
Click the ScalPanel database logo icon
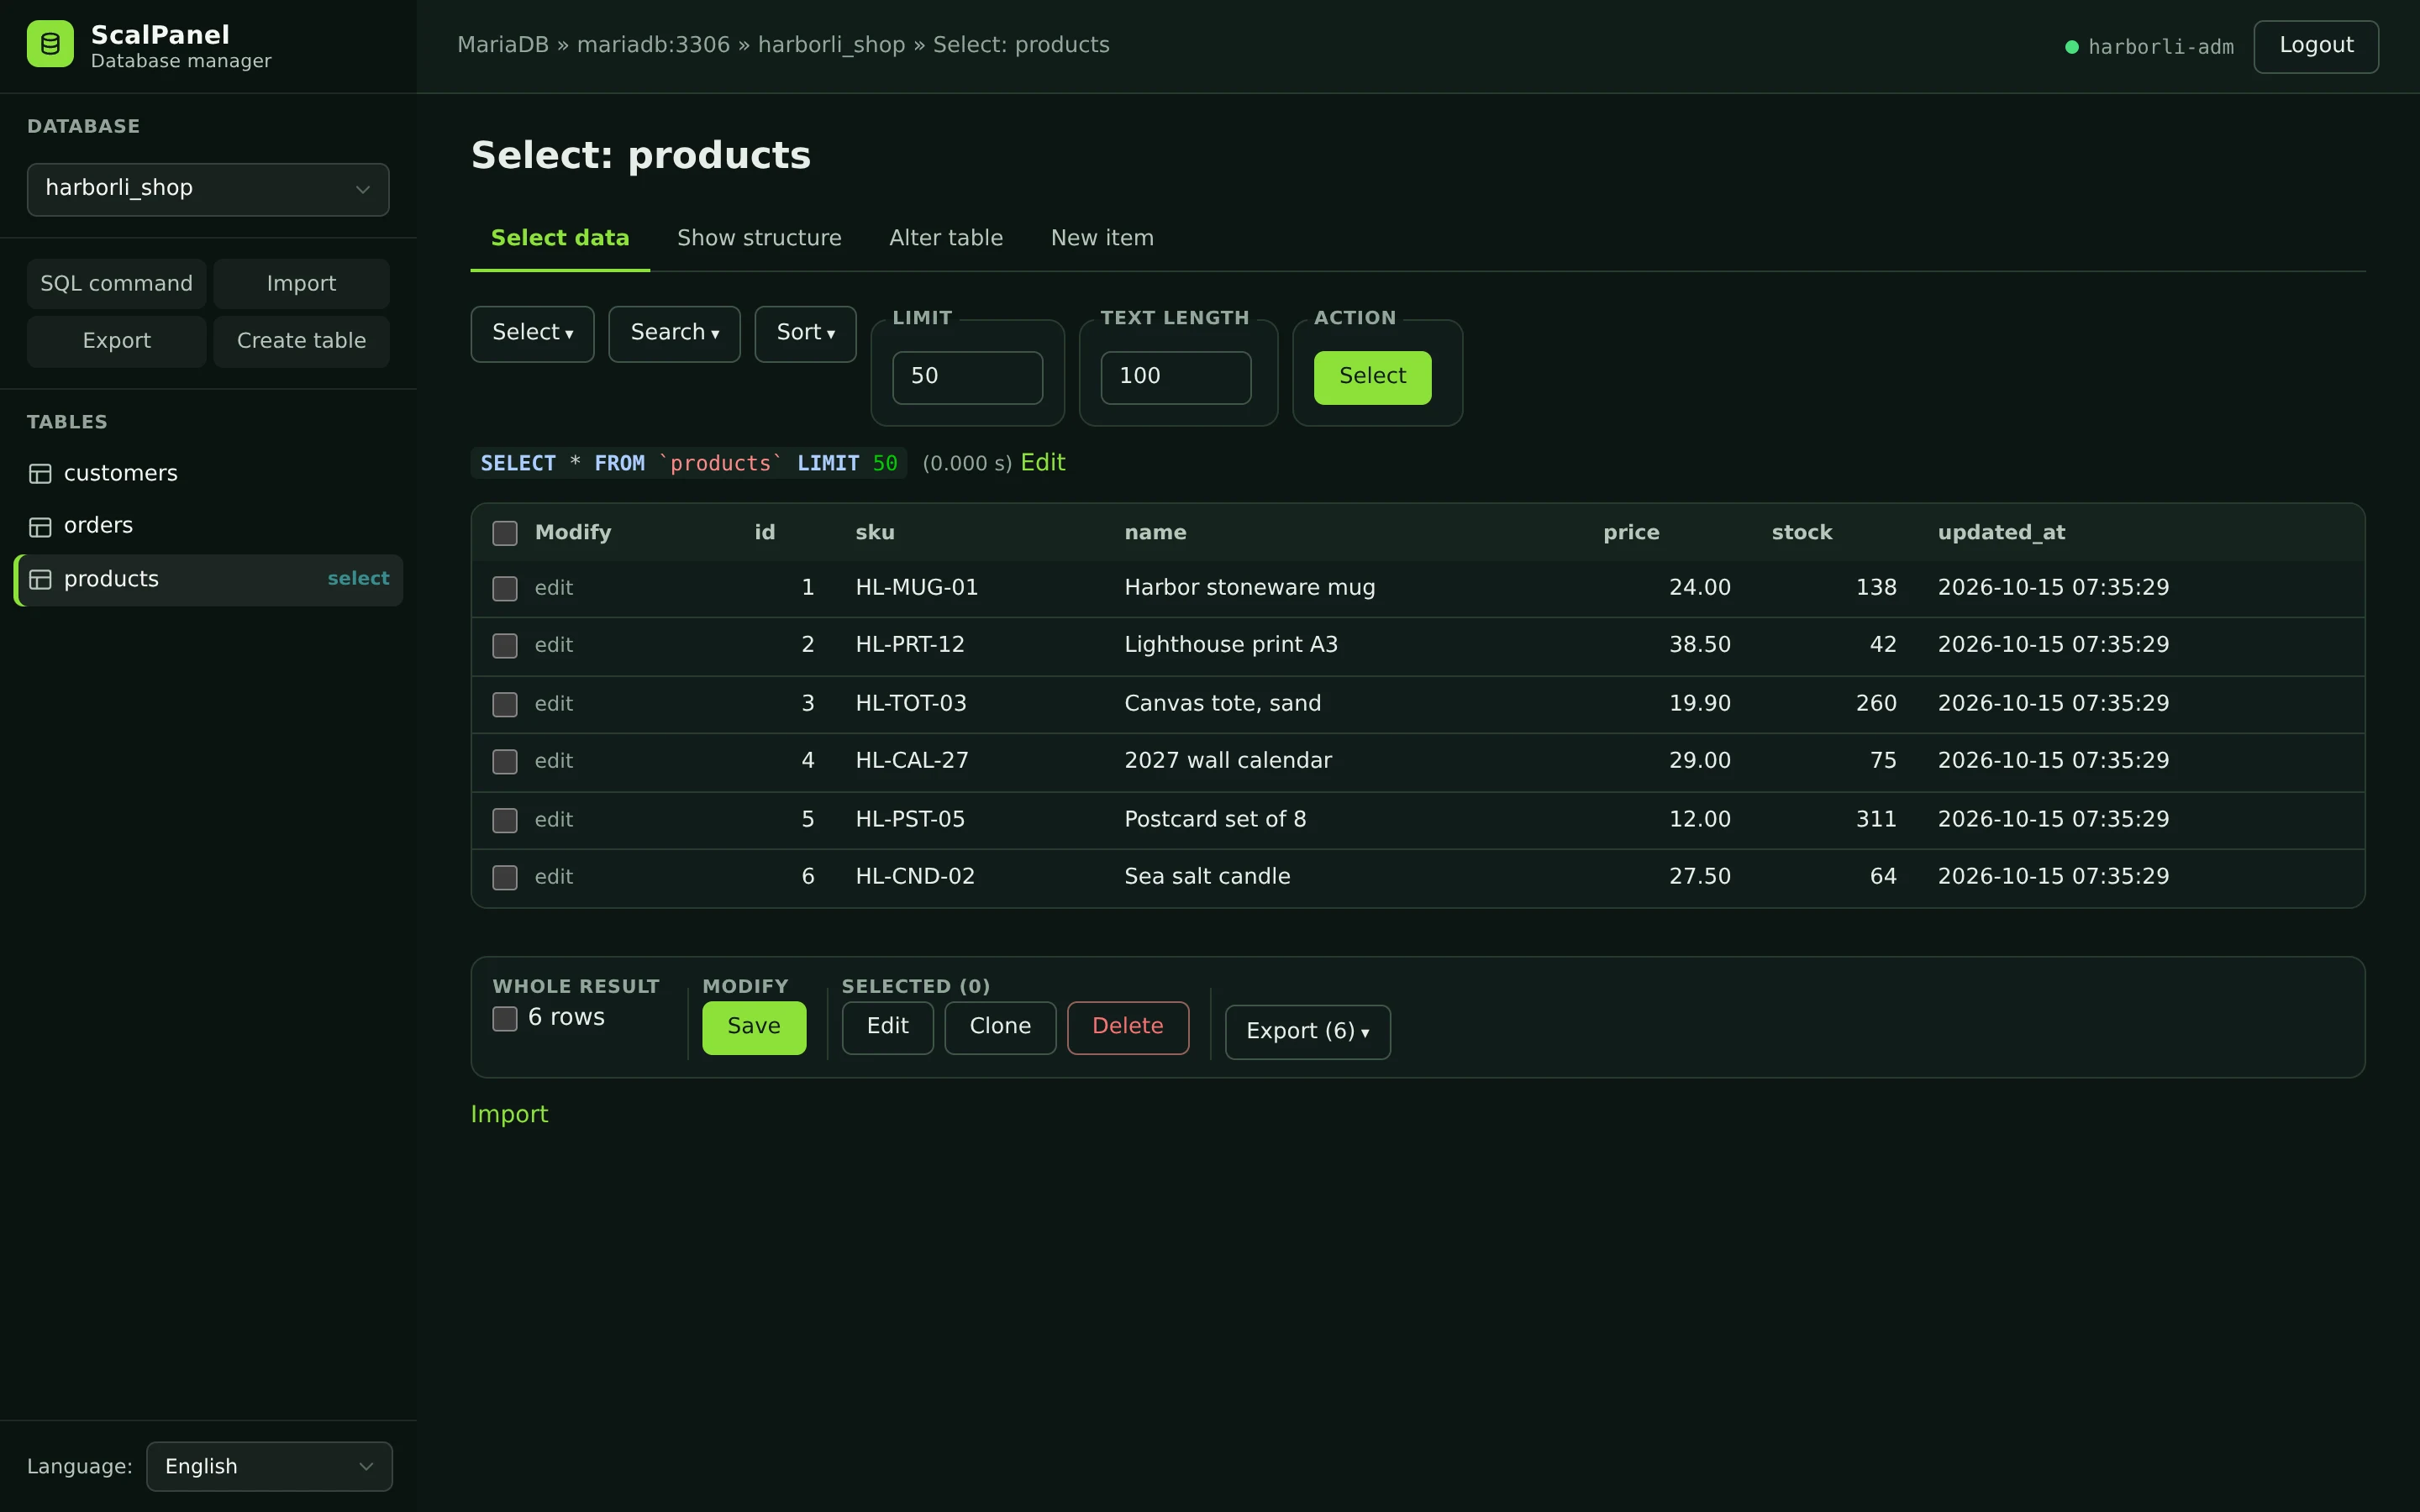point(50,44)
